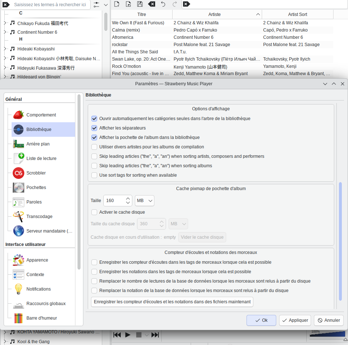Click the Notifications lightbulb icon
The height and width of the screenshot is (345, 348).
tap(18, 289)
